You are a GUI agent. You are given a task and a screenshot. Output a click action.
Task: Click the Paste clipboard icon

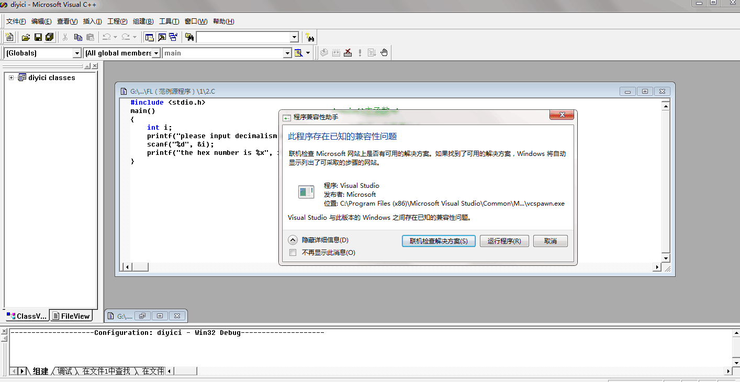click(90, 37)
